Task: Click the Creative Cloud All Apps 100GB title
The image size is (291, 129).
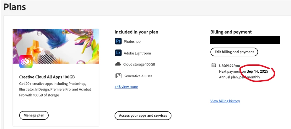Action: click(47, 77)
